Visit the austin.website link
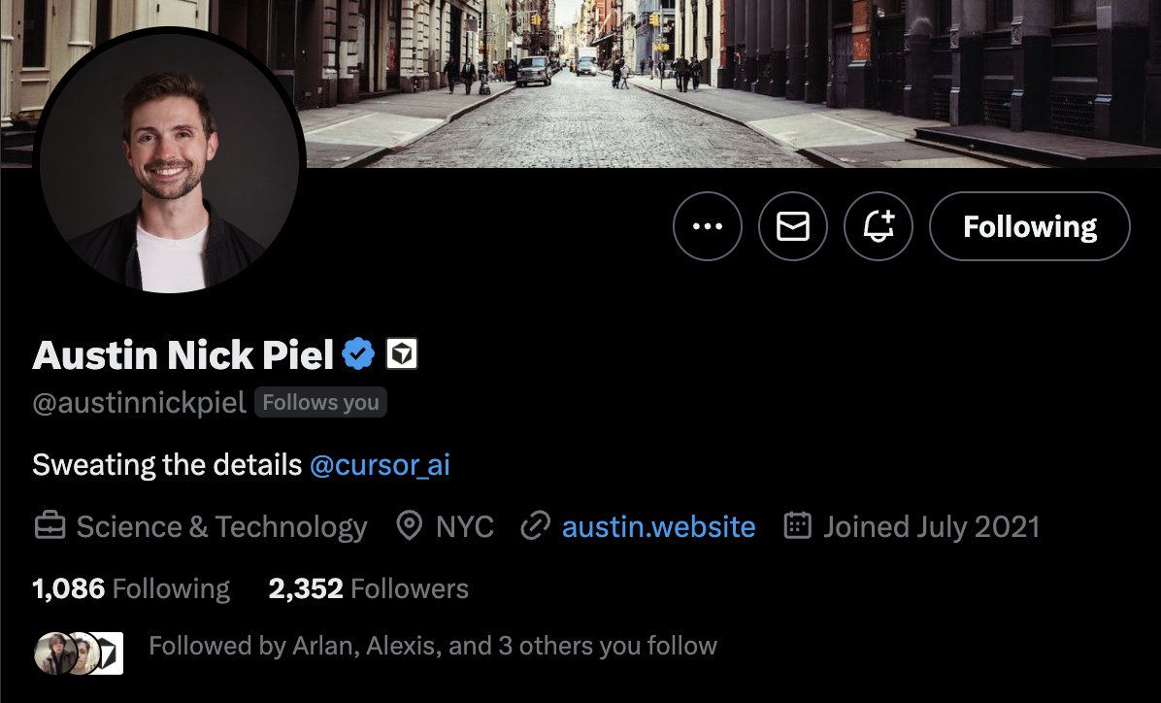Image resolution: width=1161 pixels, height=703 pixels. click(x=658, y=526)
